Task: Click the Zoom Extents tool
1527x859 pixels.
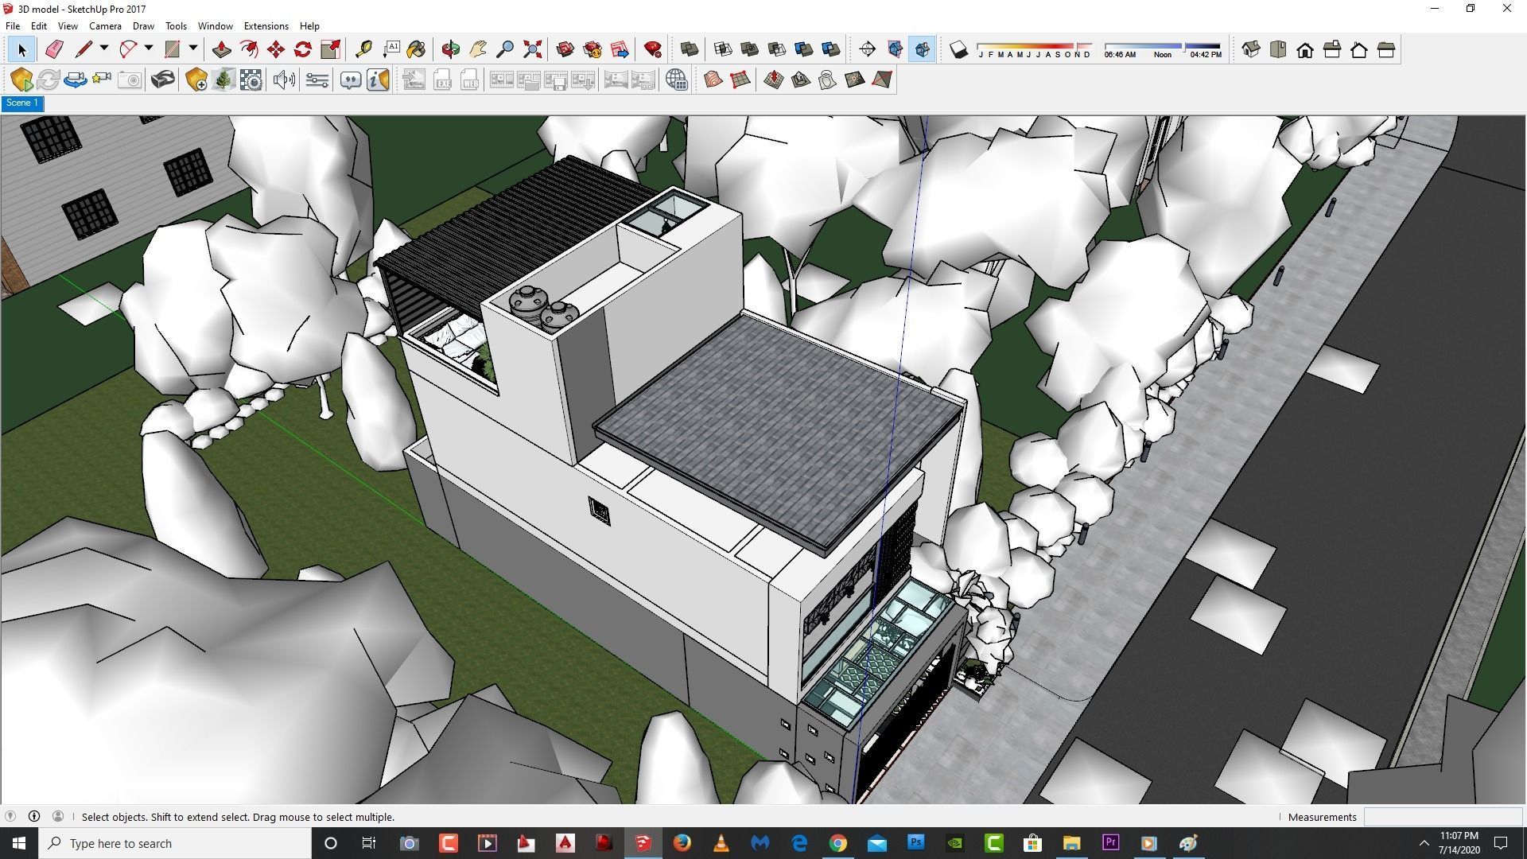Action: (x=532, y=50)
